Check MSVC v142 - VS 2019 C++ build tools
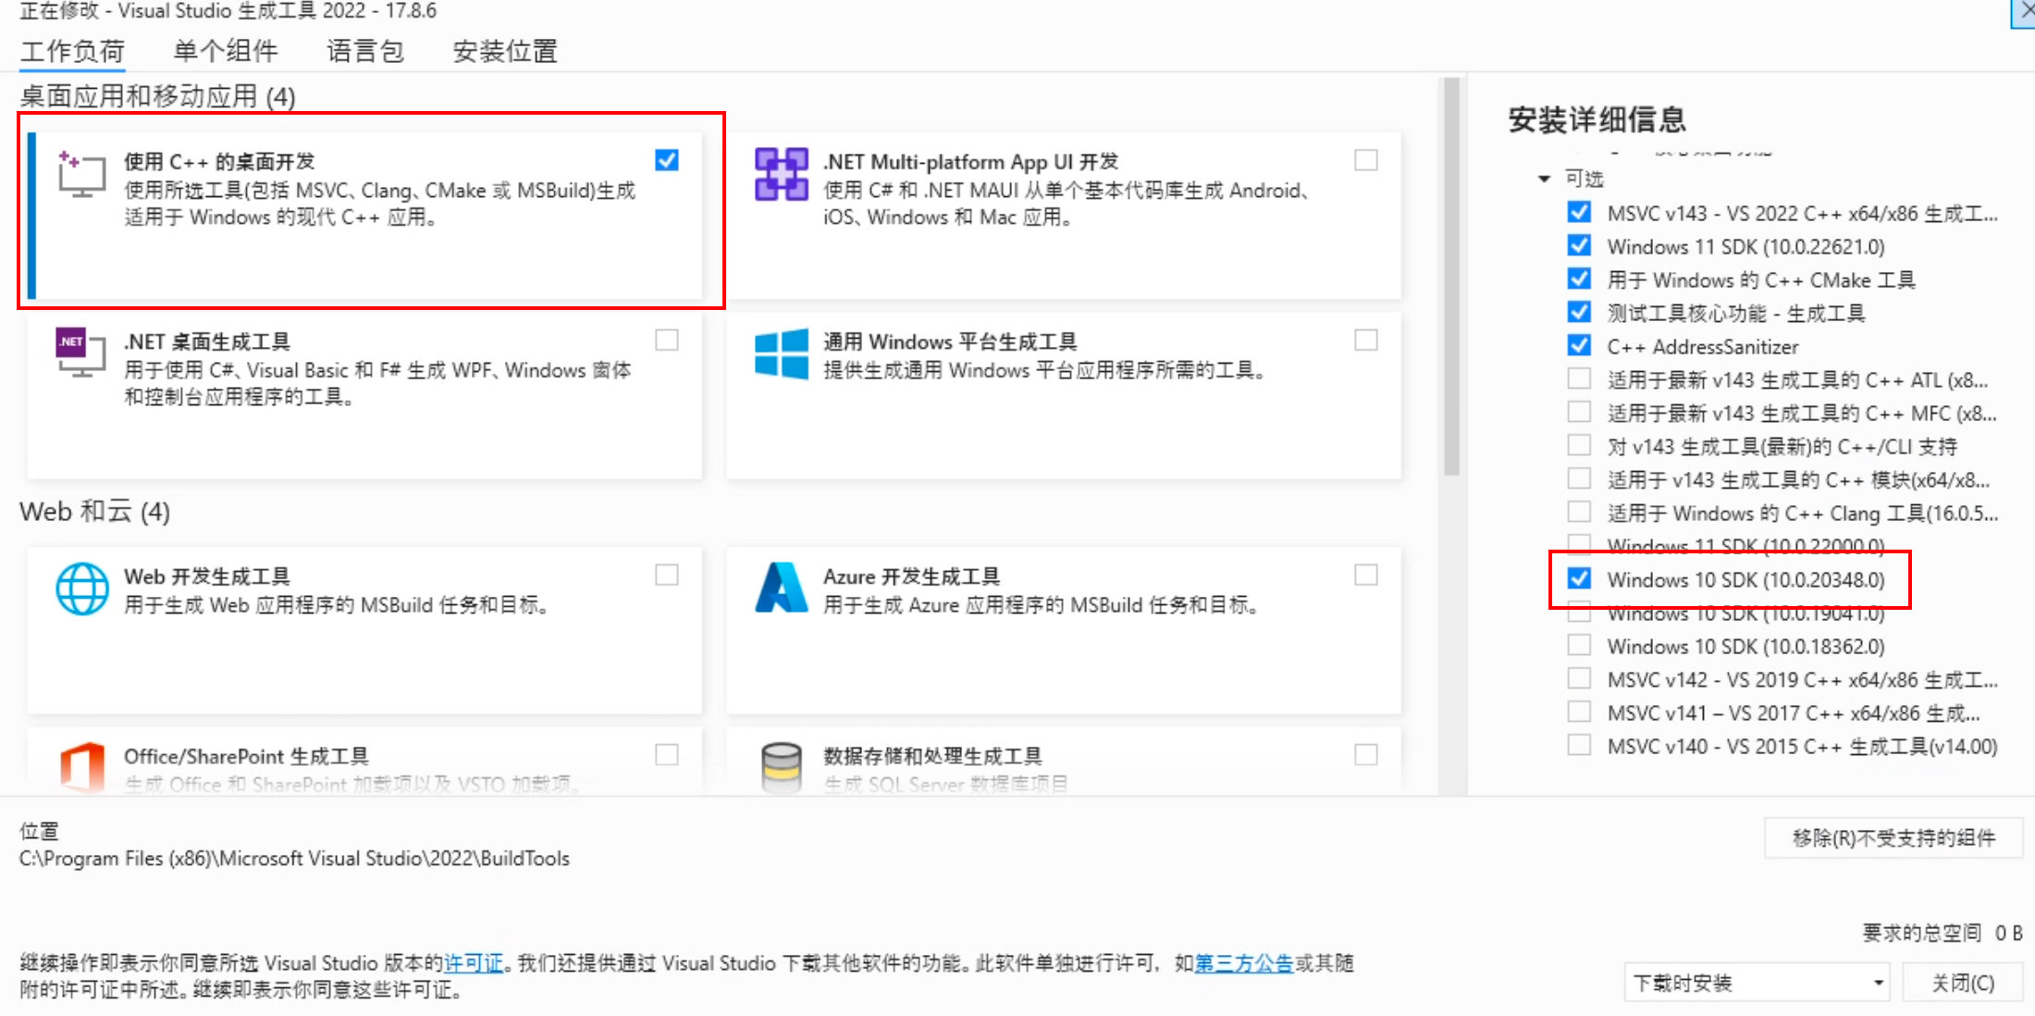This screenshot has width=2035, height=1016. point(1579,678)
